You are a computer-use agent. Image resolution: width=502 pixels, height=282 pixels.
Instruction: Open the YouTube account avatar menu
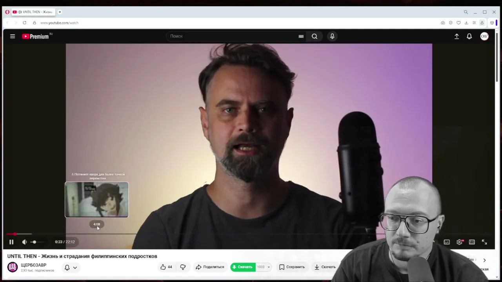[x=484, y=36]
